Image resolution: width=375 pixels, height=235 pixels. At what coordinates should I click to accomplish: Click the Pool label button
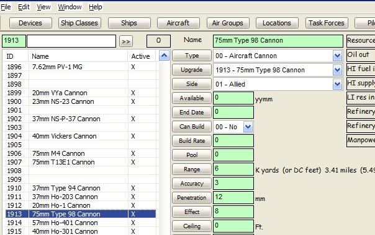192,155
